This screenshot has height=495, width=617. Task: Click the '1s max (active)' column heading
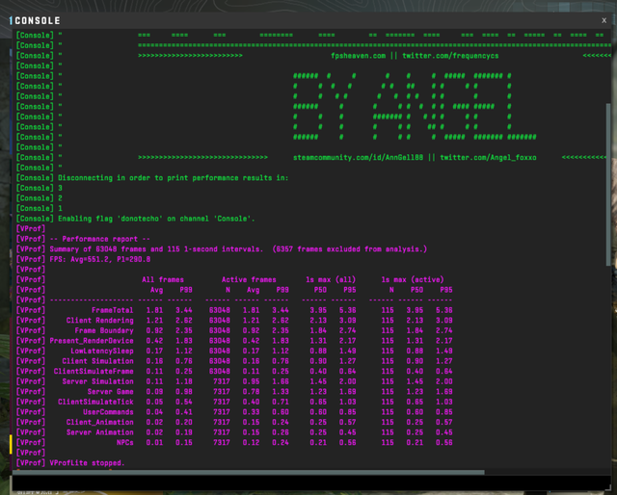click(x=413, y=280)
